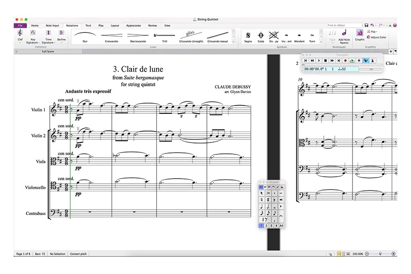411x274 pixels.
Task: Select voice 2 on the Keypad
Action: pos(266,226)
